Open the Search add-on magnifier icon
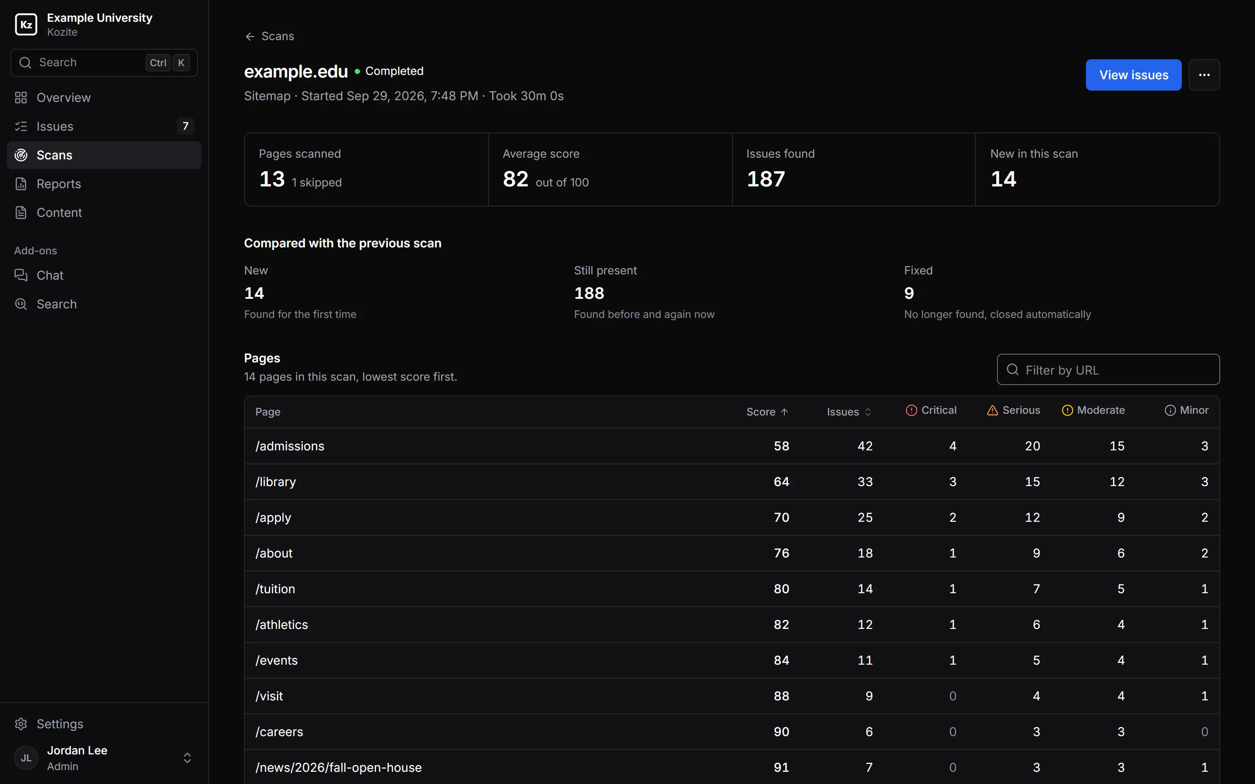 [21, 304]
